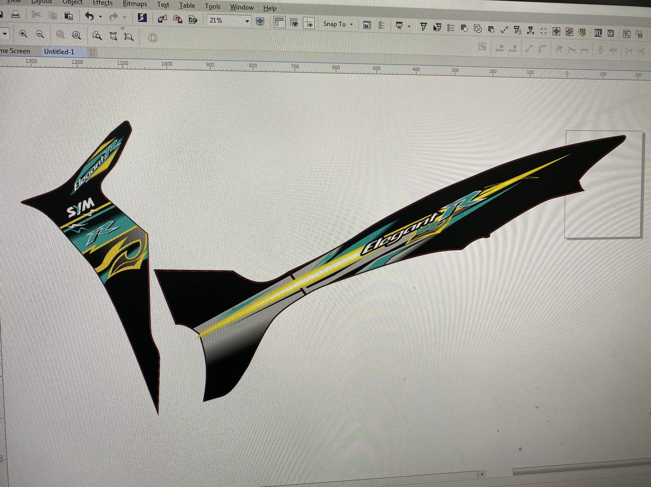651x487 pixels.
Task: Open the Help menu
Action: point(270,8)
